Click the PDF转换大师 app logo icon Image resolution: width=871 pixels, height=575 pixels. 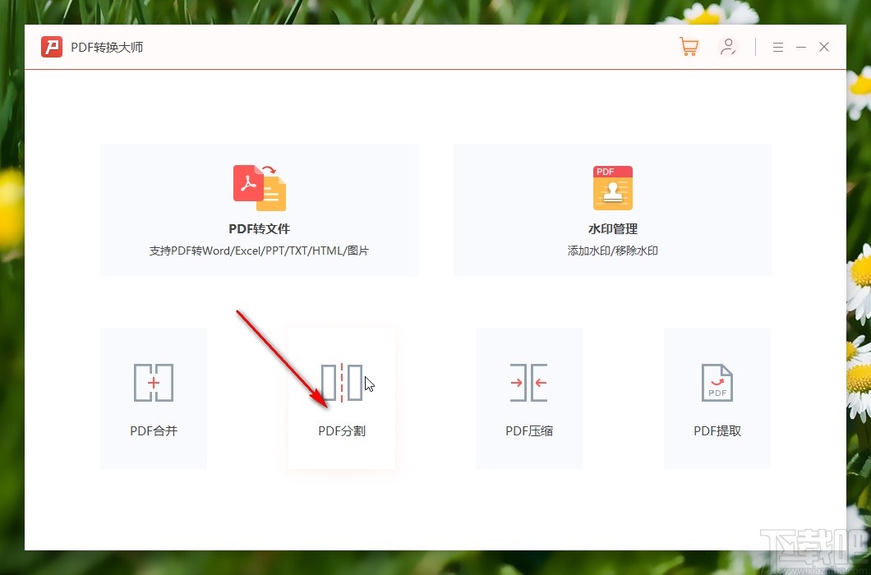51,47
